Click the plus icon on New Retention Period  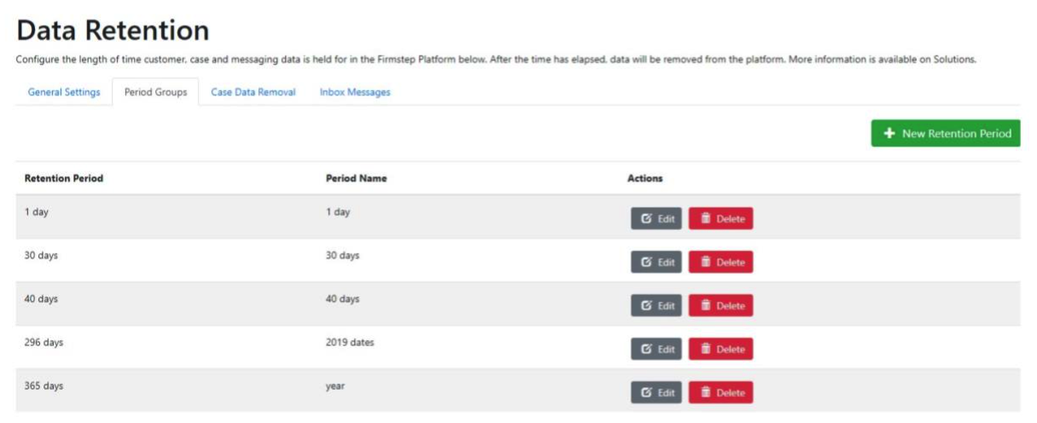pos(889,134)
